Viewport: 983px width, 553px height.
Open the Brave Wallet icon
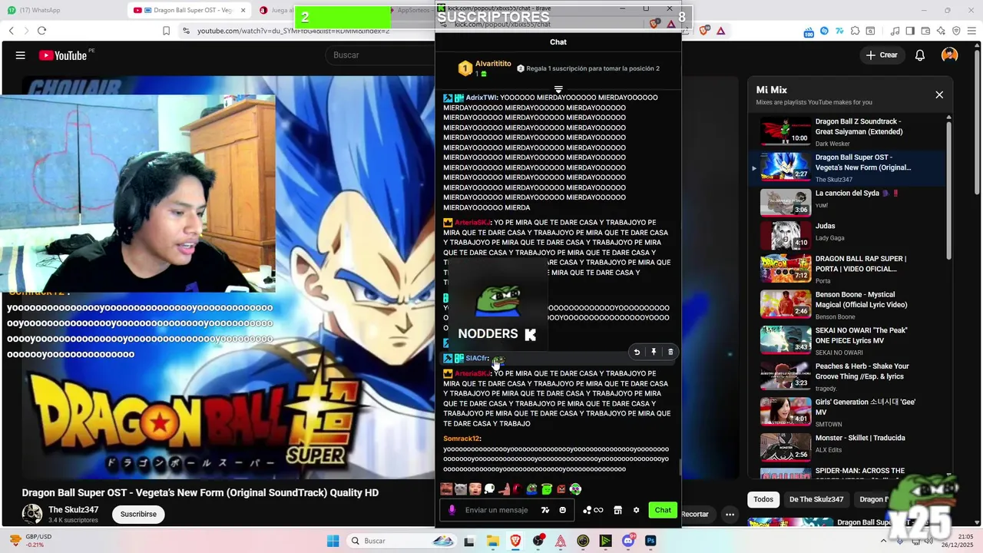click(925, 31)
